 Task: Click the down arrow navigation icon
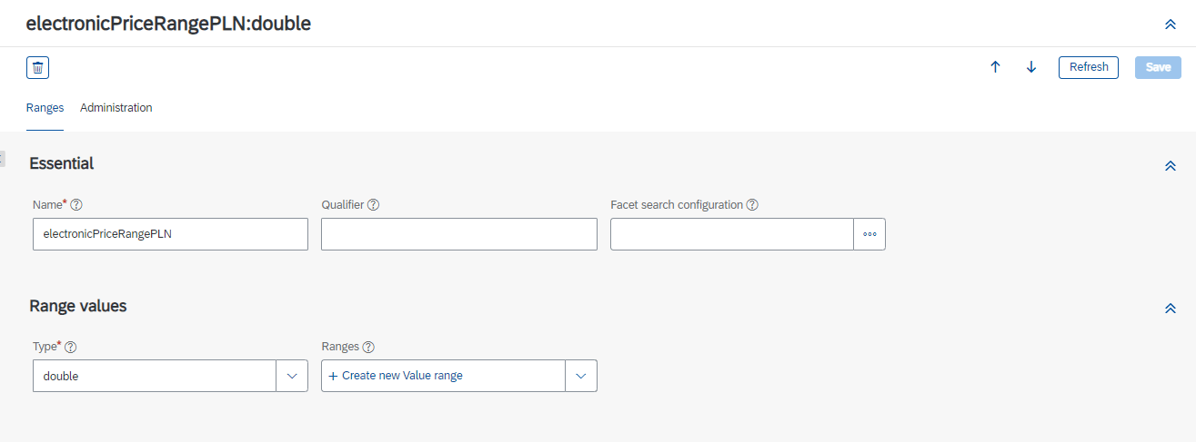coord(1031,67)
